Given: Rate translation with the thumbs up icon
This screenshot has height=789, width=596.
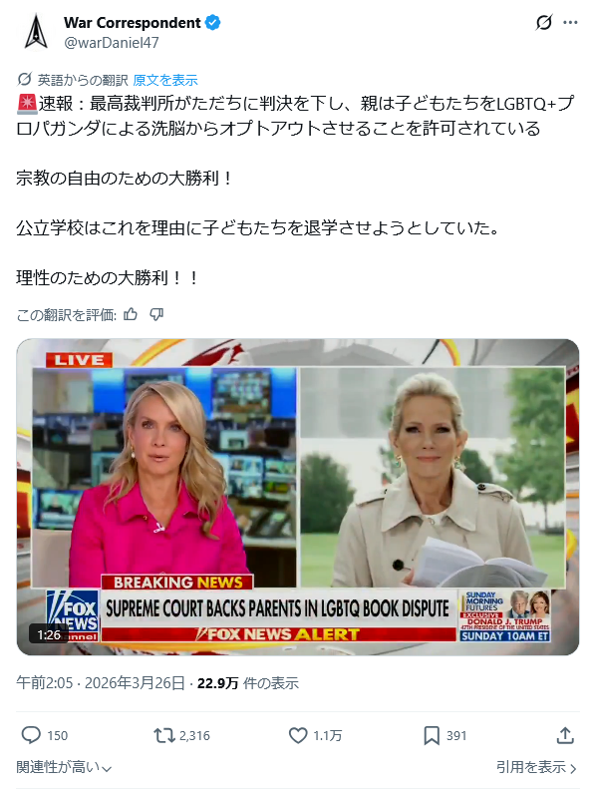Looking at the screenshot, I should pyautogui.click(x=131, y=315).
